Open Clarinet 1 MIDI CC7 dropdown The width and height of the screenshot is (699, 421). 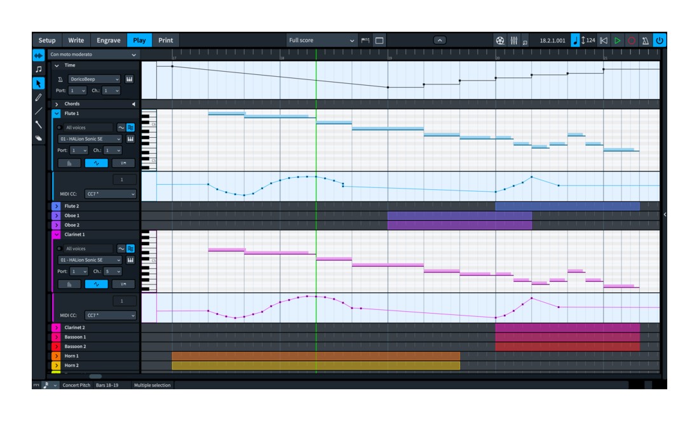(110, 315)
